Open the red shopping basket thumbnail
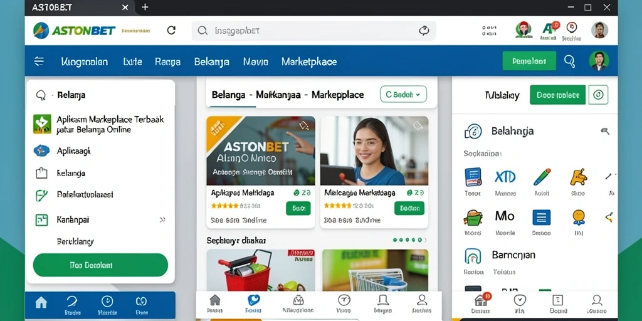642x321 pixels. click(261, 270)
